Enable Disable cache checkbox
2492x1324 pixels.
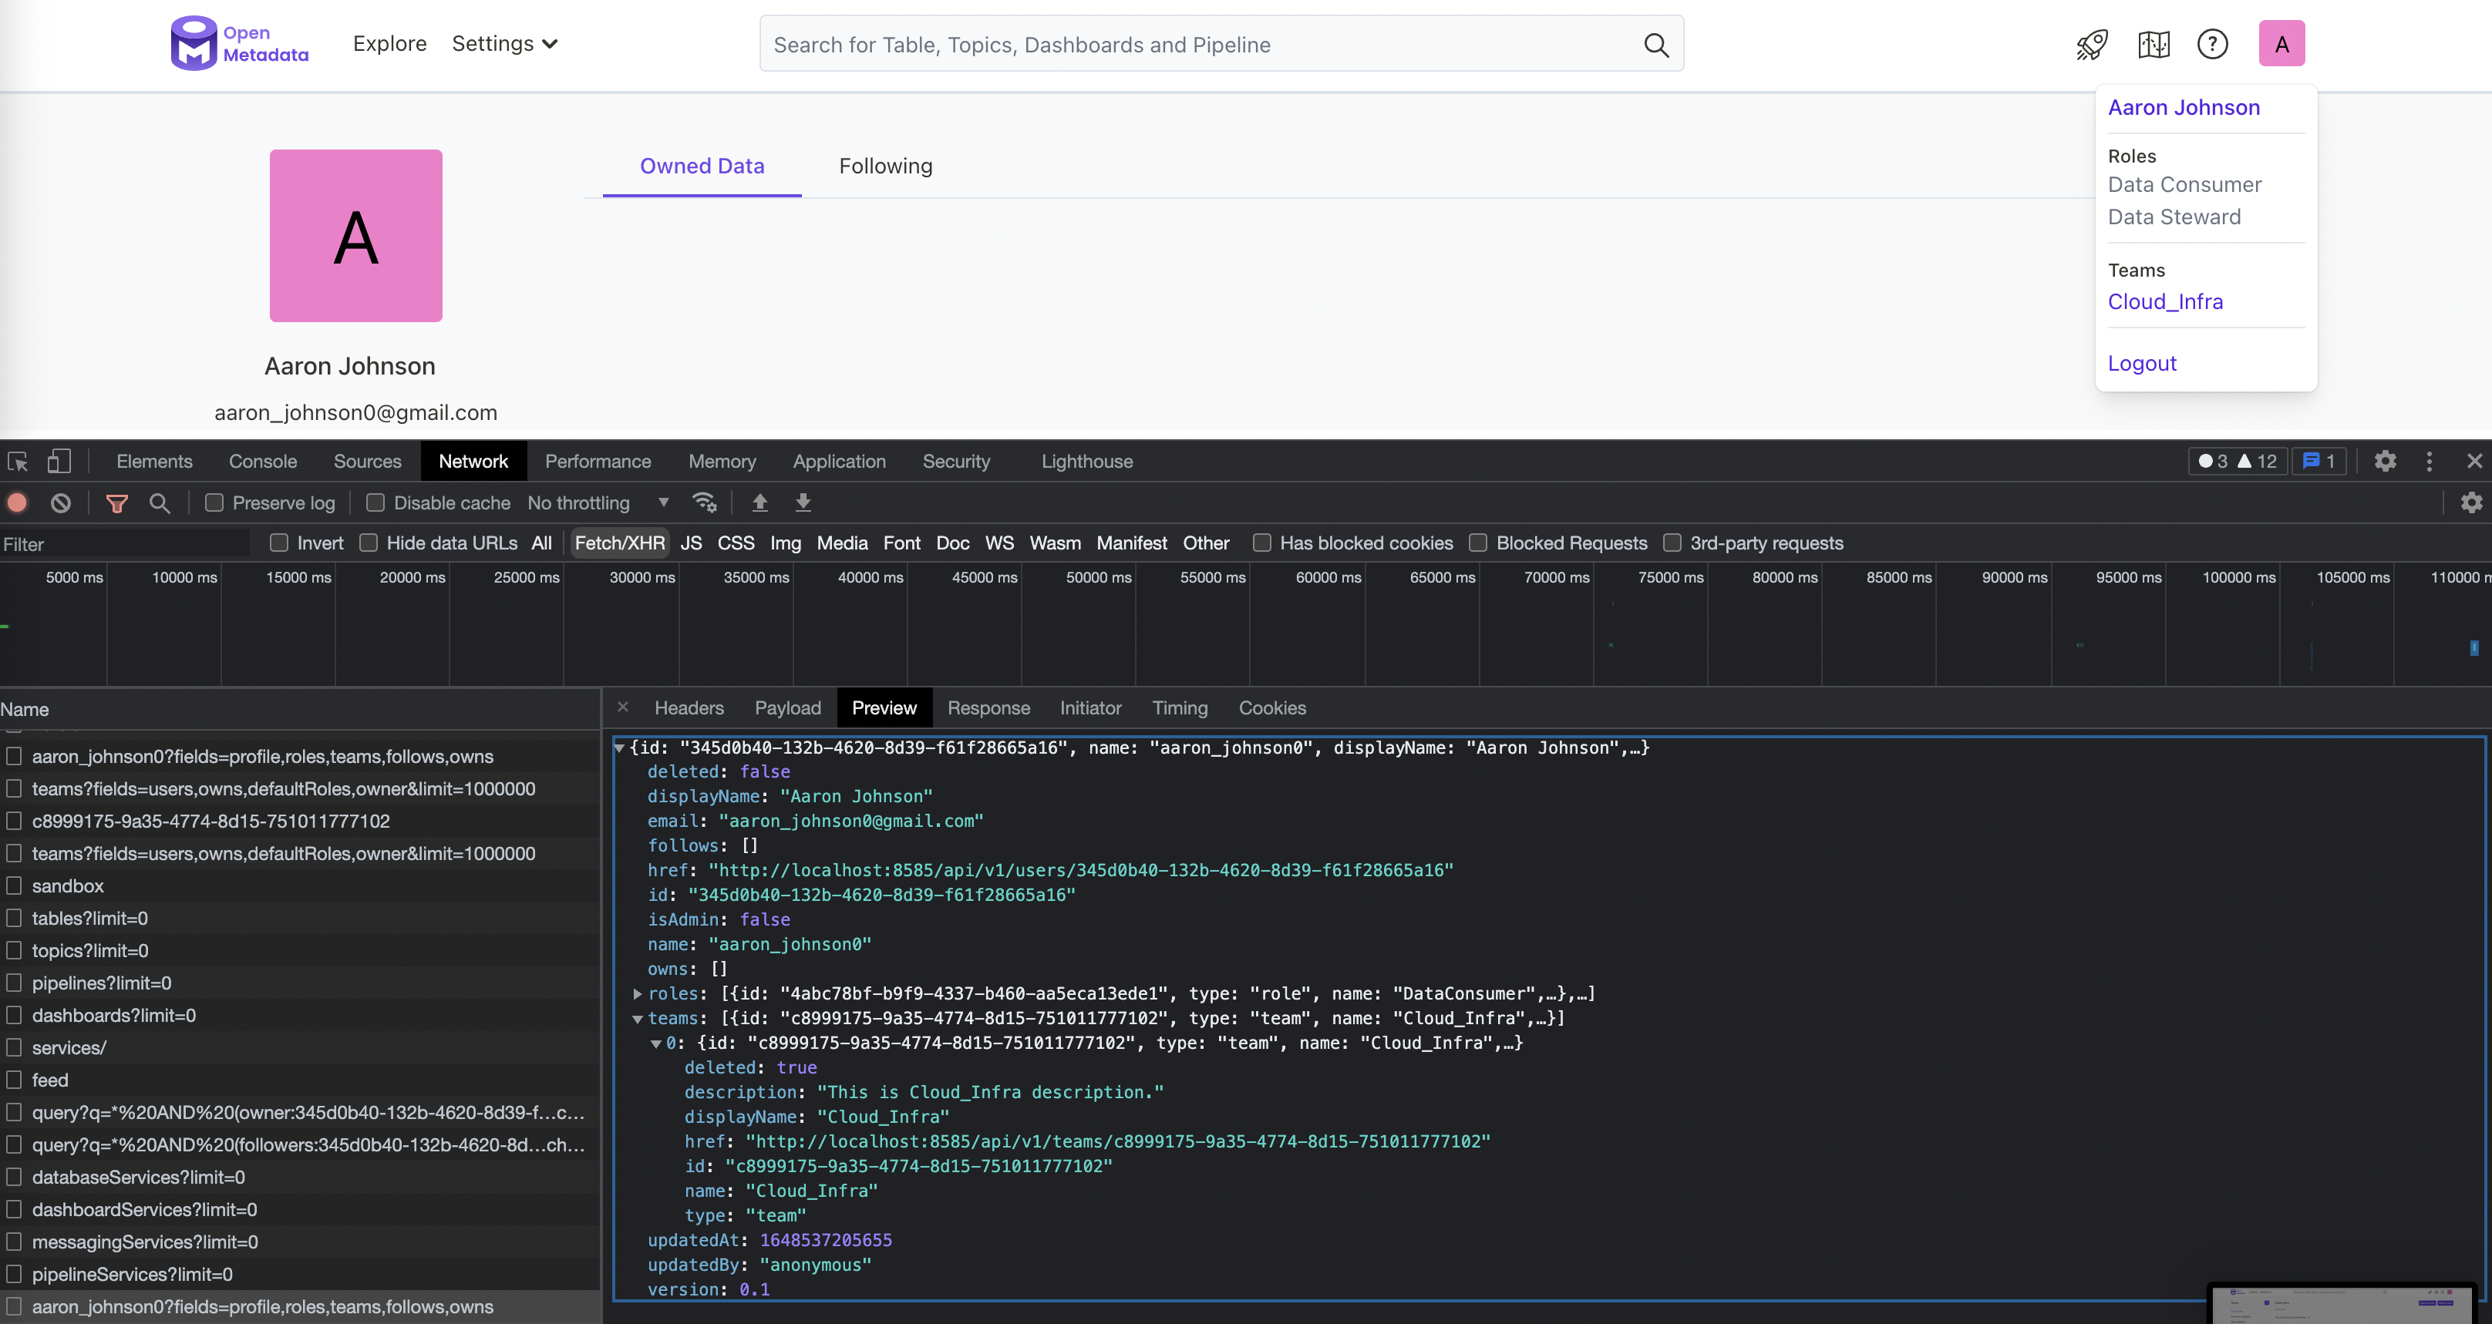[375, 503]
